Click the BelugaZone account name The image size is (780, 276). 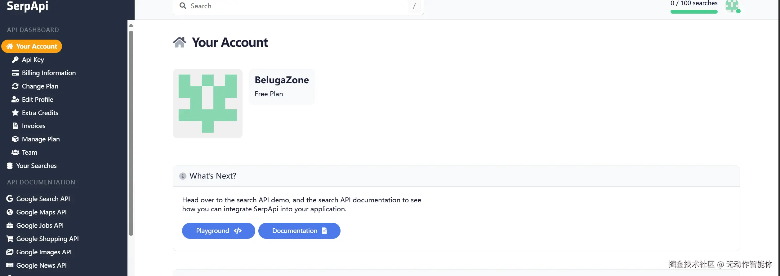[282, 80]
